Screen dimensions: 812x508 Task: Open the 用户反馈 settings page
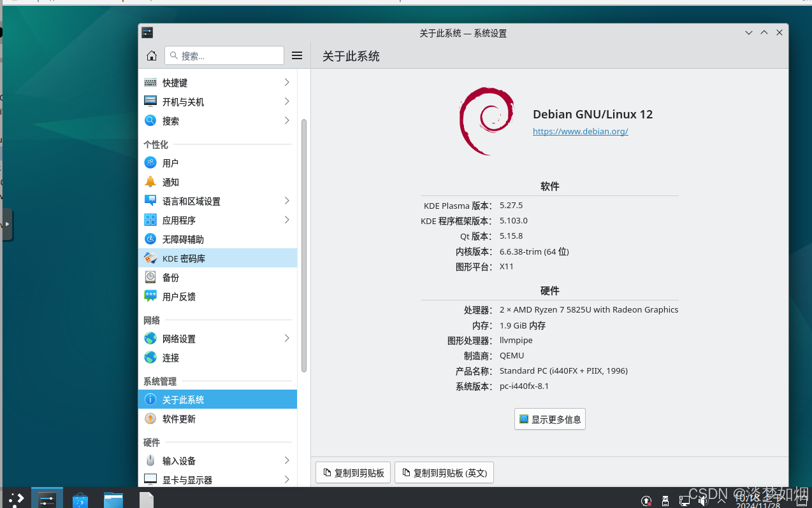pos(217,297)
